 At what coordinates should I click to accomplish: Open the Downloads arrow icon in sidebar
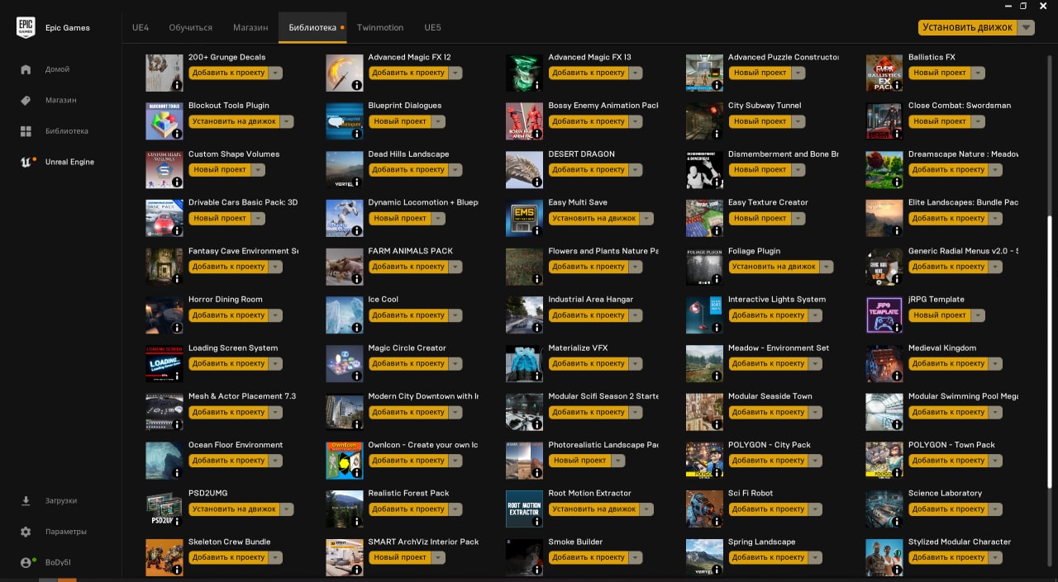pyautogui.click(x=26, y=500)
